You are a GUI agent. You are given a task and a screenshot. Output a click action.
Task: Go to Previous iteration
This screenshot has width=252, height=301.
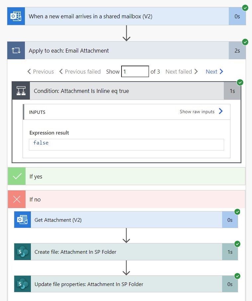41,72
